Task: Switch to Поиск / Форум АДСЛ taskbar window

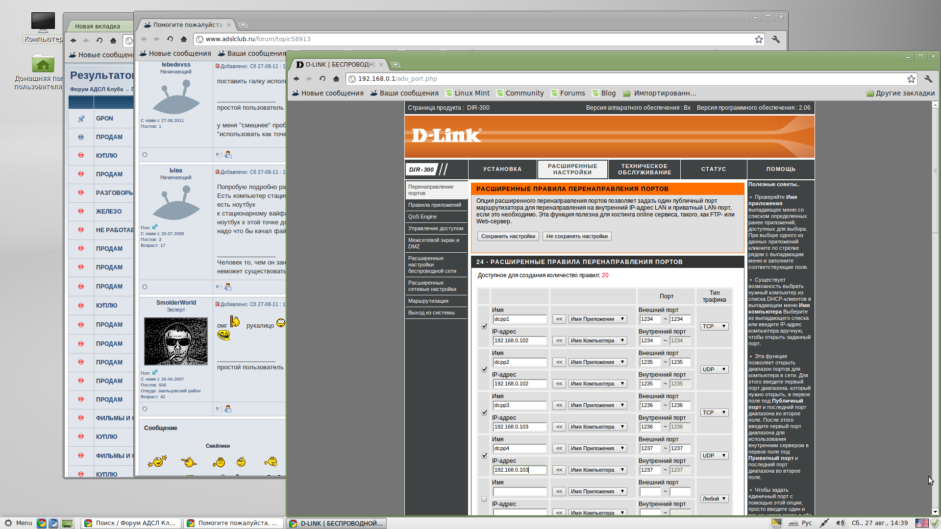Action: click(x=131, y=523)
